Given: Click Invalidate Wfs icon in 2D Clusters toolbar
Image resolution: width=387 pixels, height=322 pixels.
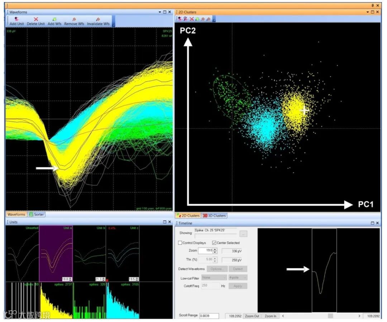Looking at the screenshot, I should (209, 19).
